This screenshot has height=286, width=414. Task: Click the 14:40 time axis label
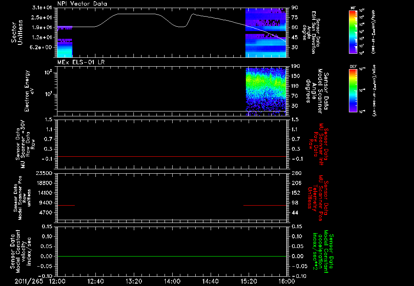click(x=210, y=281)
